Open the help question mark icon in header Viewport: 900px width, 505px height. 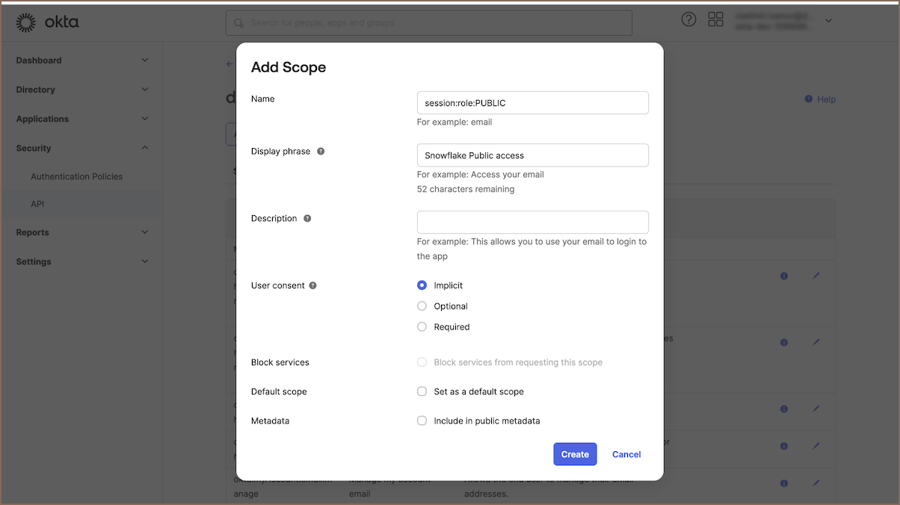688,20
